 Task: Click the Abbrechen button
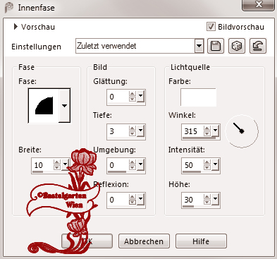144,241
